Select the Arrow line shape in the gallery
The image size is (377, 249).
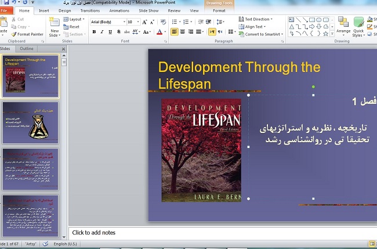pyautogui.click(x=305, y=20)
